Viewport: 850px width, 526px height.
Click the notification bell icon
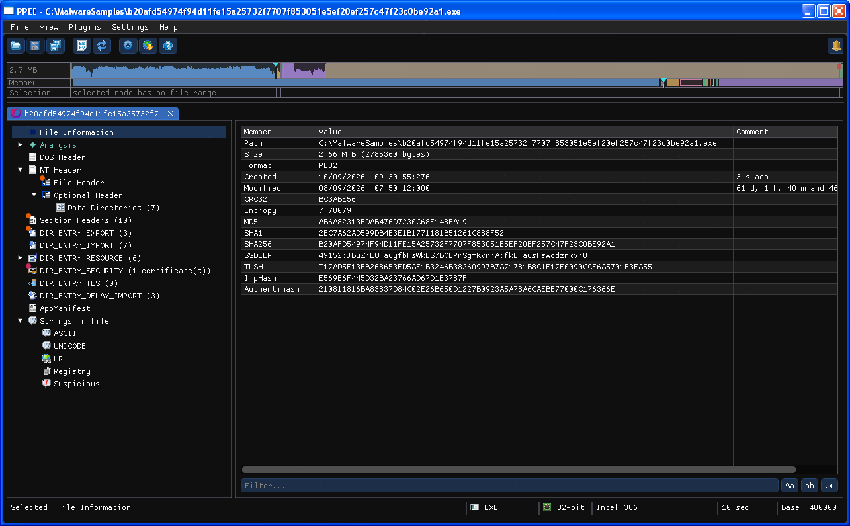tap(836, 46)
